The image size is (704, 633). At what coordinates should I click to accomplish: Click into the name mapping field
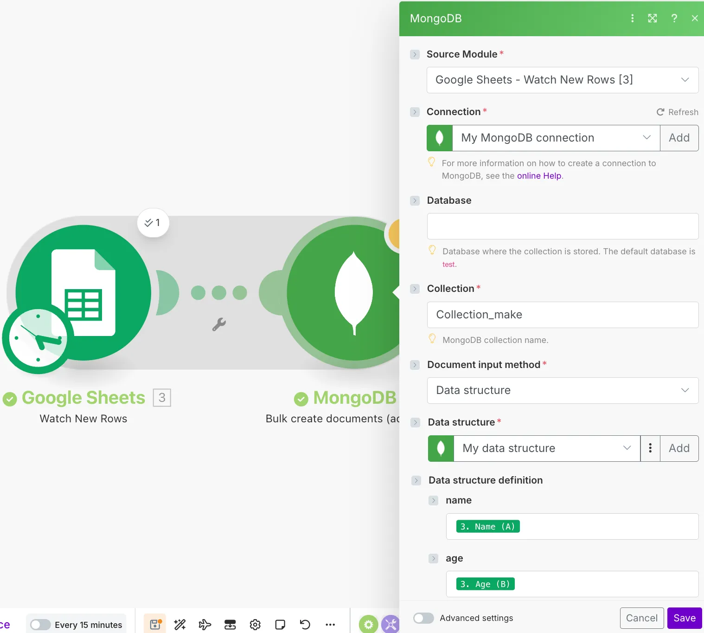click(572, 526)
